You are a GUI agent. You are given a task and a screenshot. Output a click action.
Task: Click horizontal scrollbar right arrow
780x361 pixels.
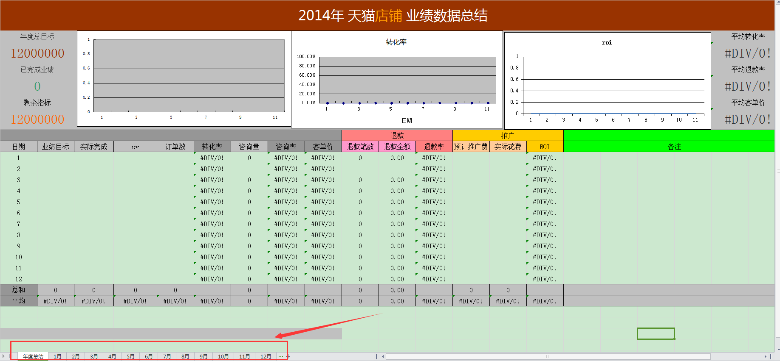(x=765, y=356)
